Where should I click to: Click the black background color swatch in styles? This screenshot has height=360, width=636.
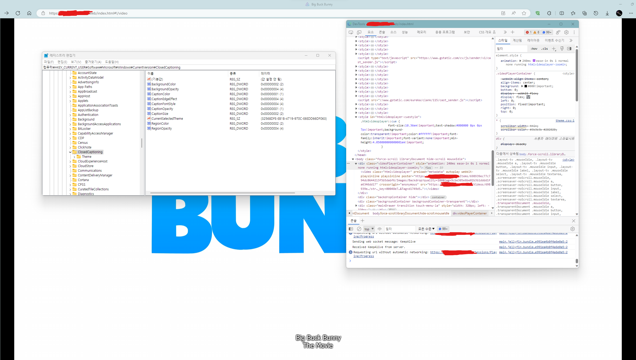(525, 86)
